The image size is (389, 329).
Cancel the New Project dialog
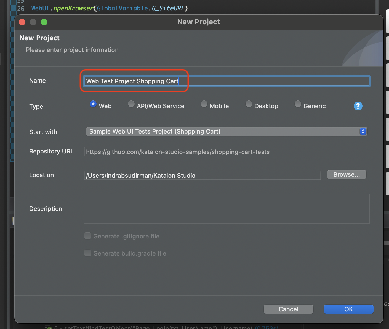coord(288,309)
